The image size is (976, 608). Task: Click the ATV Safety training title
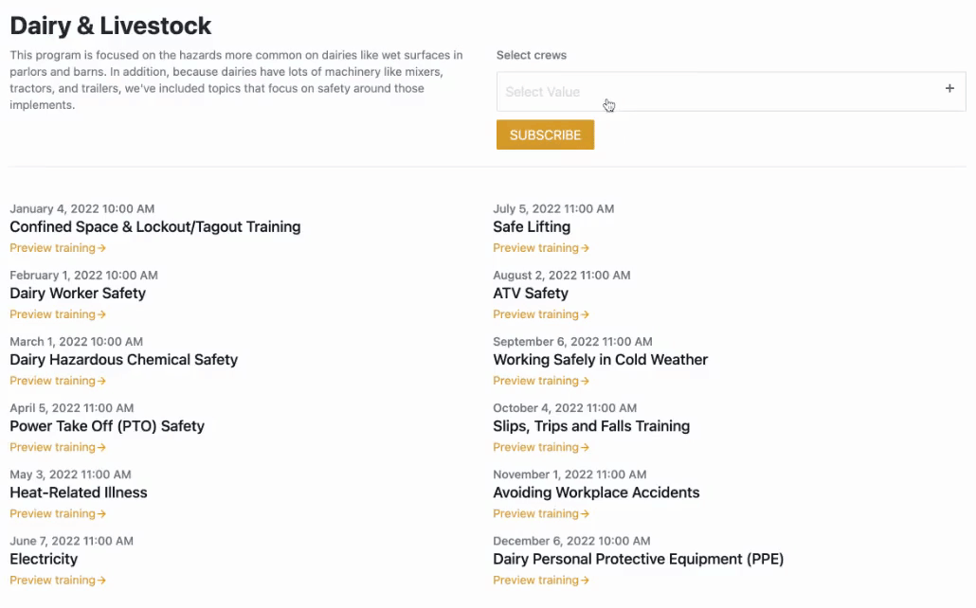pyautogui.click(x=531, y=294)
